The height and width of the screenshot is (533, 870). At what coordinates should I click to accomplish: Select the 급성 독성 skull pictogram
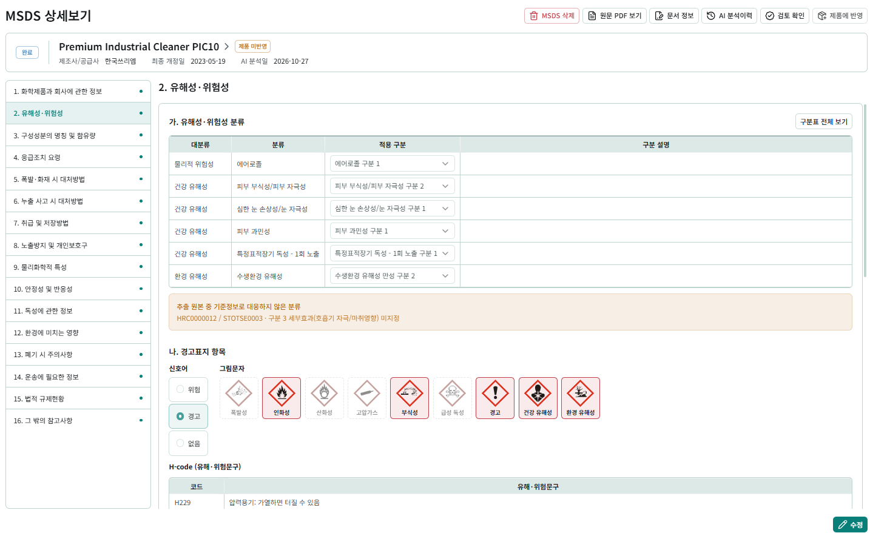pyautogui.click(x=453, y=398)
